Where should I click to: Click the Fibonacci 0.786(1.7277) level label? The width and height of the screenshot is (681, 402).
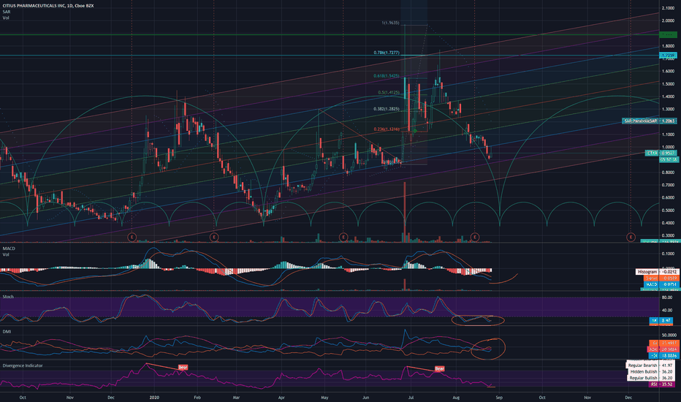pyautogui.click(x=386, y=53)
